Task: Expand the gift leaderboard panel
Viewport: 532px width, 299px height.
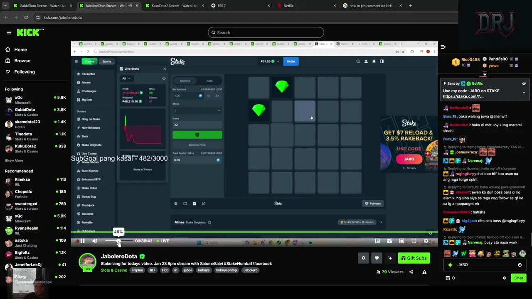Action: [485, 74]
